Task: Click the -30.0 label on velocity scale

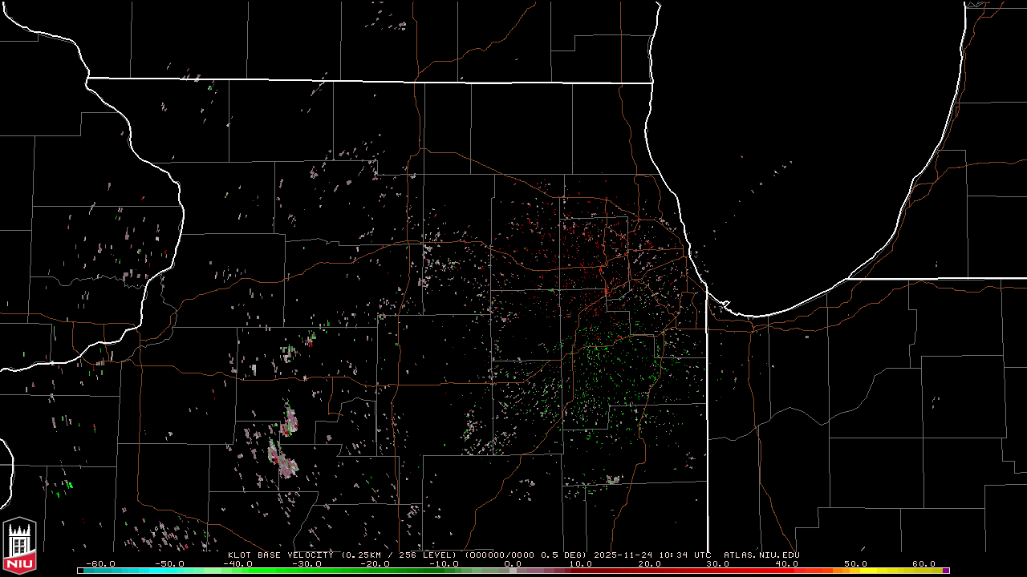Action: (306, 563)
